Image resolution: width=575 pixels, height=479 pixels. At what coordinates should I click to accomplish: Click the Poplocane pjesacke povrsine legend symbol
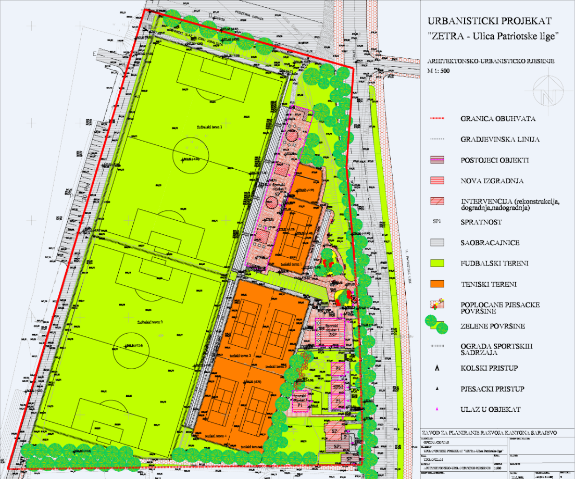pos(436,304)
